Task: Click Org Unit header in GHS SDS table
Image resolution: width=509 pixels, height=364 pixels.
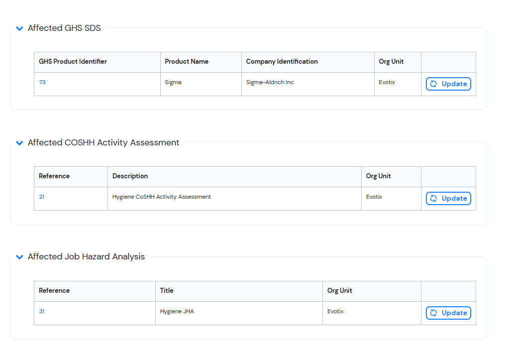Action: point(391,62)
